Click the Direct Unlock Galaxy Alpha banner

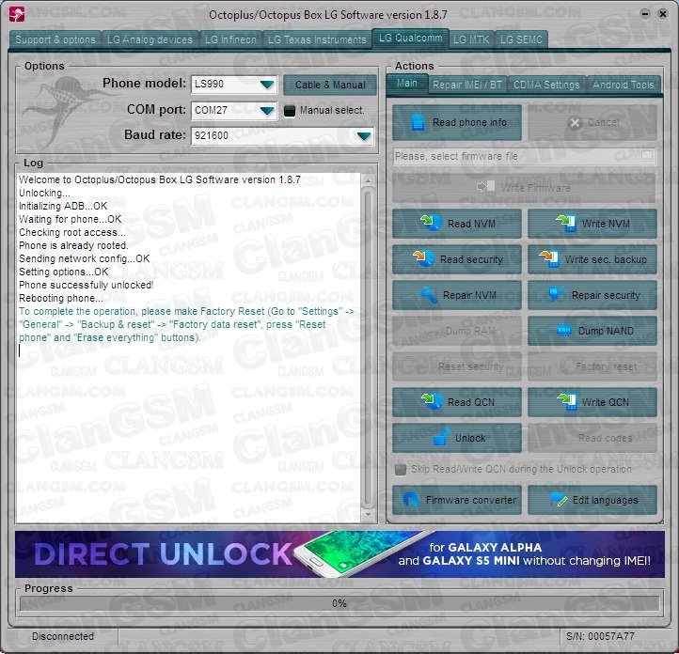tap(339, 554)
